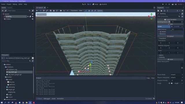Play the project
Image resolution: width=185 pixels, height=104 pixels.
click(x=163, y=4)
